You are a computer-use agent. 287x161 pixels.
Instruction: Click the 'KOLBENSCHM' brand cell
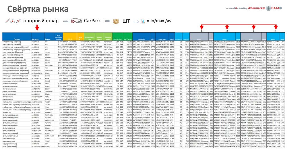click(x=49, y=131)
